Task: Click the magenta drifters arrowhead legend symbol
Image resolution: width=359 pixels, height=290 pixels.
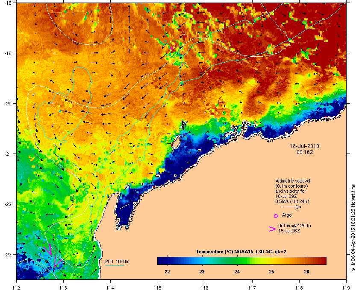Action: pos(273,229)
